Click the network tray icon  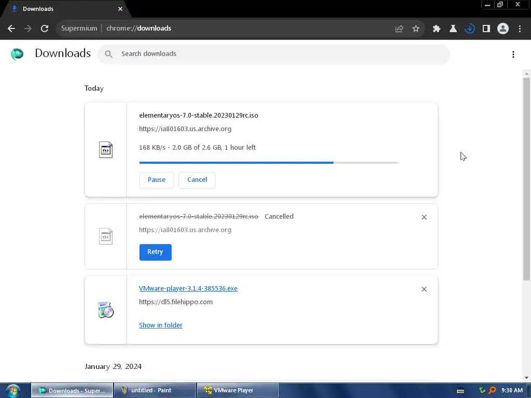pyautogui.click(x=482, y=390)
